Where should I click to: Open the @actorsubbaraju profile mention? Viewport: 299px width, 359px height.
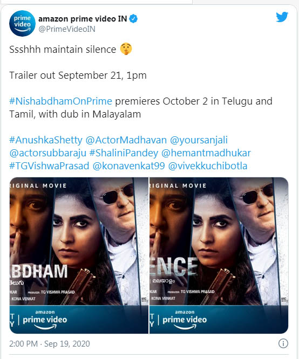pyautogui.click(x=47, y=153)
